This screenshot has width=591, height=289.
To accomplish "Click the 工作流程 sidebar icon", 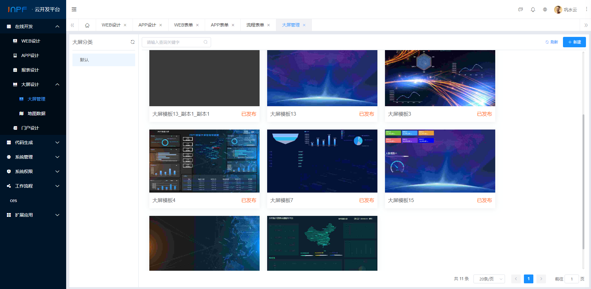I will pos(9,186).
